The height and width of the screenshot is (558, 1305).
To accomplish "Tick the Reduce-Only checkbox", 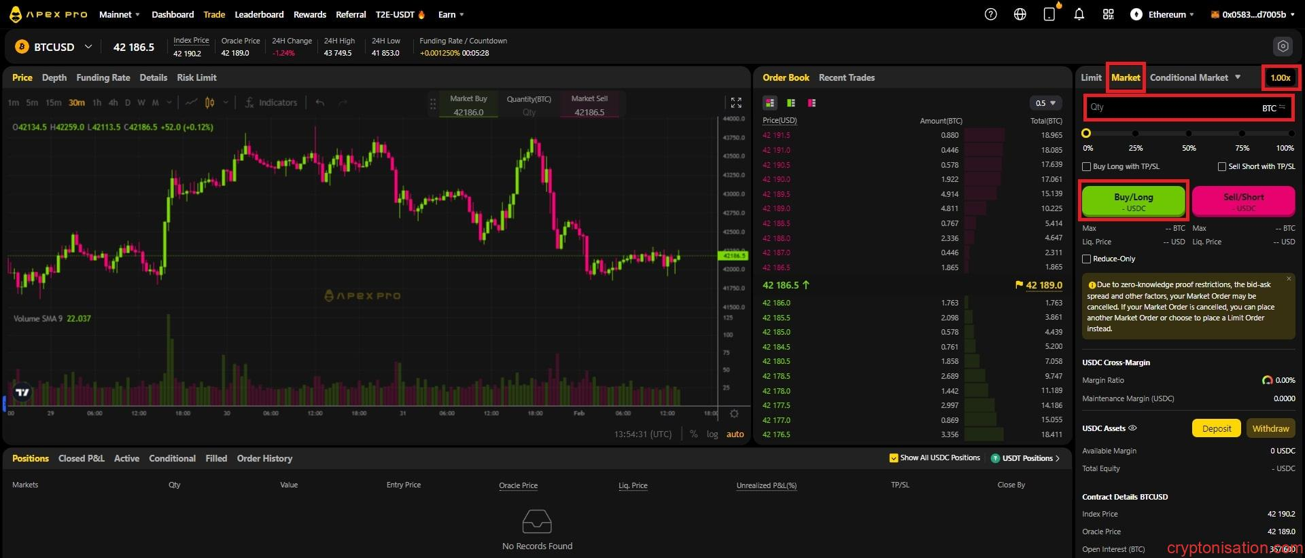I will [1086, 259].
